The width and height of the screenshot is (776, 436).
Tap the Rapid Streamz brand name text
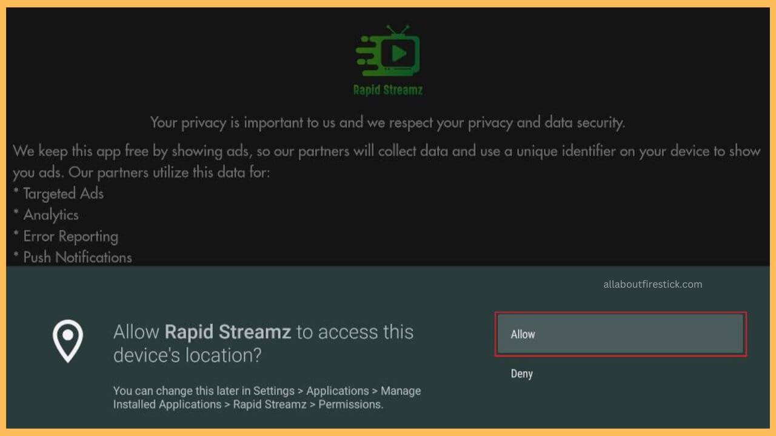coord(387,88)
